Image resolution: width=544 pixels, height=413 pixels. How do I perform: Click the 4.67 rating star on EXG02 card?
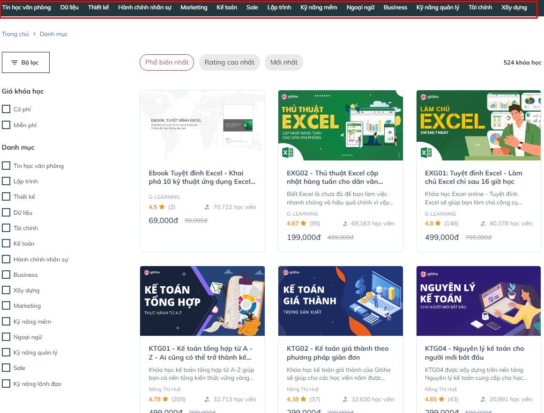click(x=303, y=223)
